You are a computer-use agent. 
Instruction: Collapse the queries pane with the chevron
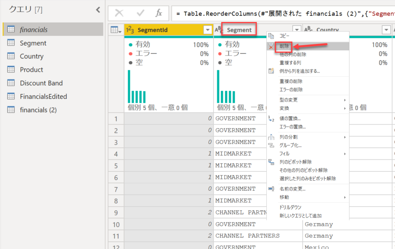pyautogui.click(x=98, y=10)
